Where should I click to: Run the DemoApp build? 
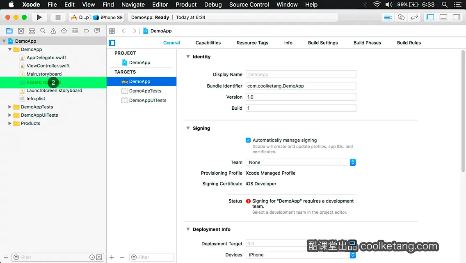click(39, 17)
